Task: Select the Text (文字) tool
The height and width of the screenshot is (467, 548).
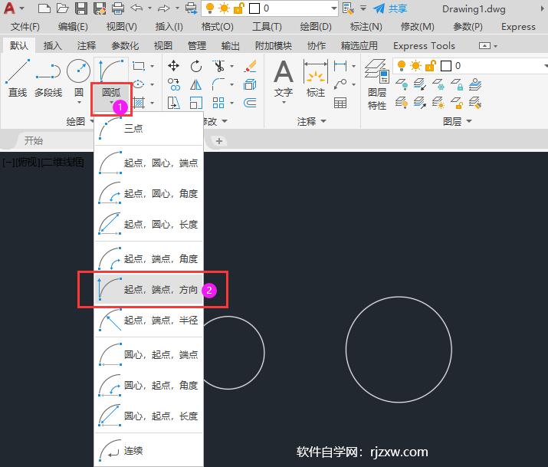Action: [x=284, y=77]
